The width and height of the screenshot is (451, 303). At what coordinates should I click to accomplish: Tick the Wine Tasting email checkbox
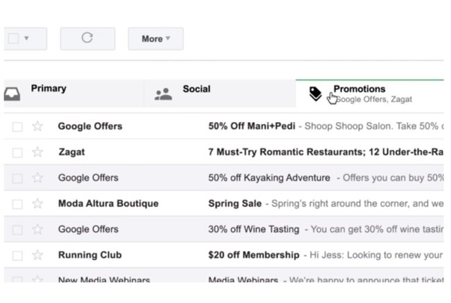17,230
